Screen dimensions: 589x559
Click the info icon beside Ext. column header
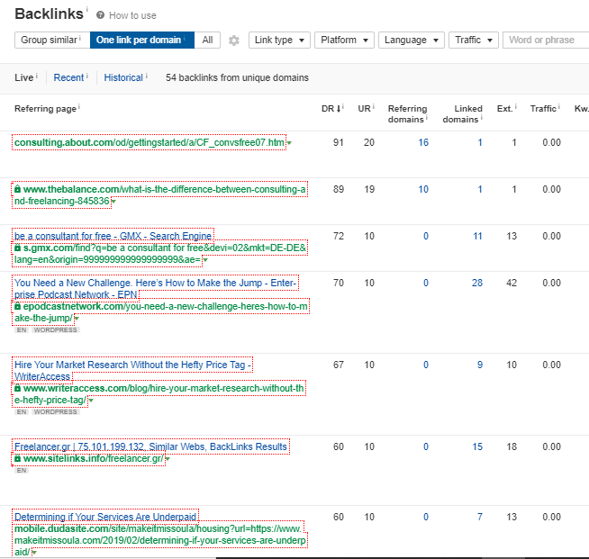(x=517, y=107)
